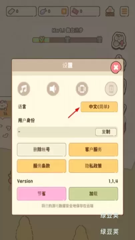Tap the cloud SAVE icon

pos(110,11)
